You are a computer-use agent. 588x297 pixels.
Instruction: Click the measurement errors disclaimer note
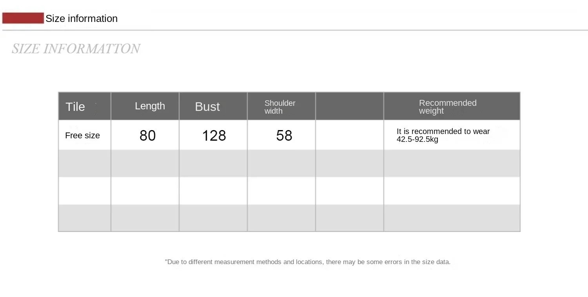(x=308, y=262)
